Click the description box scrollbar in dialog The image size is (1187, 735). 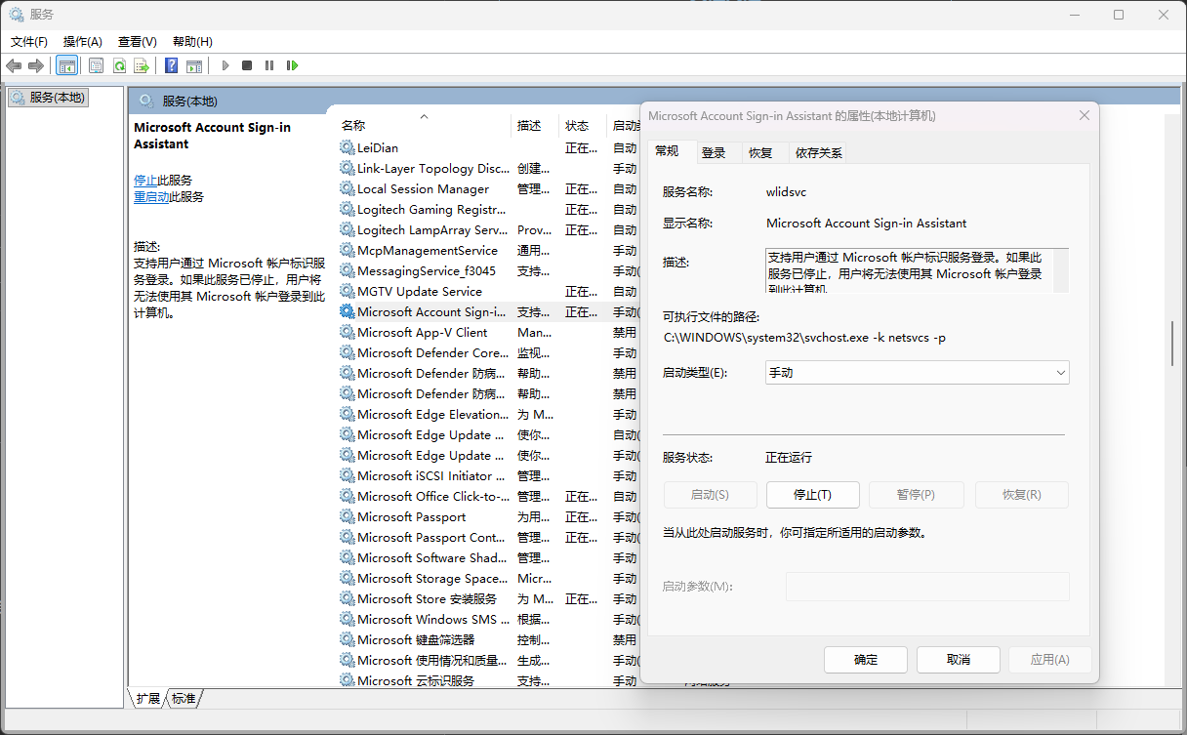[x=1061, y=270]
